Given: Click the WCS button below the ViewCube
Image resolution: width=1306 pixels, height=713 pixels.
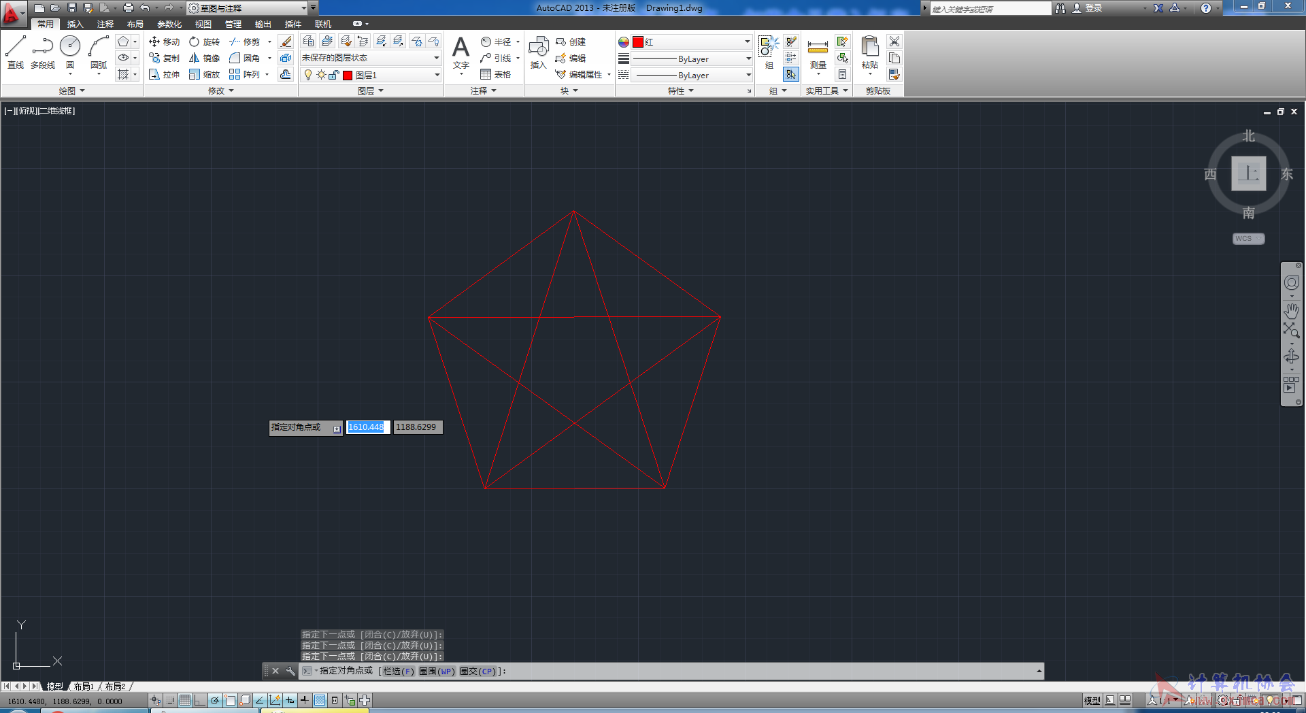Looking at the screenshot, I should (x=1248, y=239).
